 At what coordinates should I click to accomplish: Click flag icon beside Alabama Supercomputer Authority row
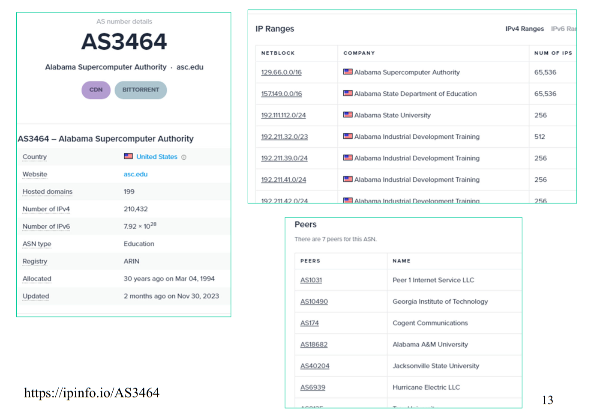348,72
